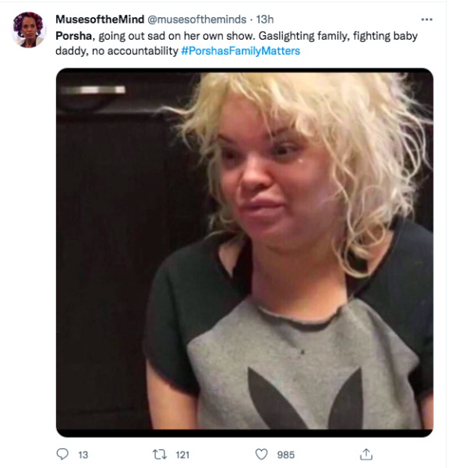Image resolution: width=449 pixels, height=468 pixels.
Task: Click the likes count 985
Action: point(286,455)
